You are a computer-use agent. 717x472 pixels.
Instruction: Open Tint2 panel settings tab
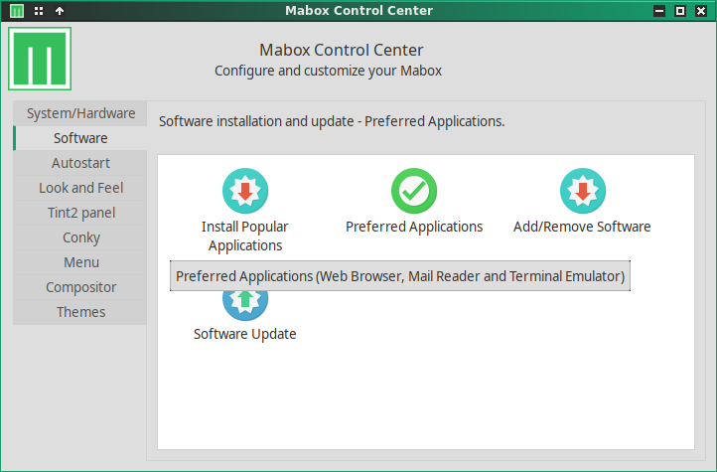(x=80, y=213)
